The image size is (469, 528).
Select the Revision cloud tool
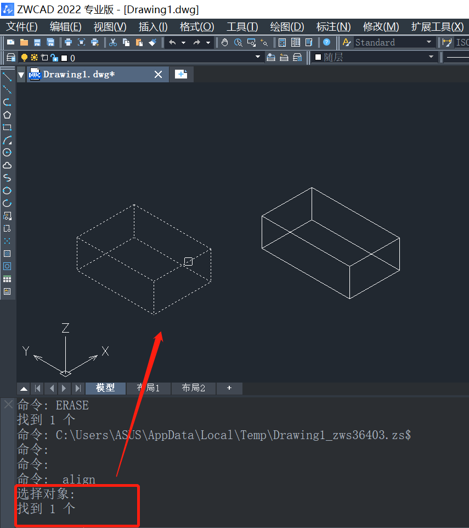tap(7, 165)
